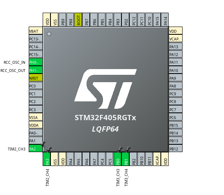This screenshot has width=224, height=195.
Task: Click the pushpin icon above pin PA3
Action: tap(49, 150)
